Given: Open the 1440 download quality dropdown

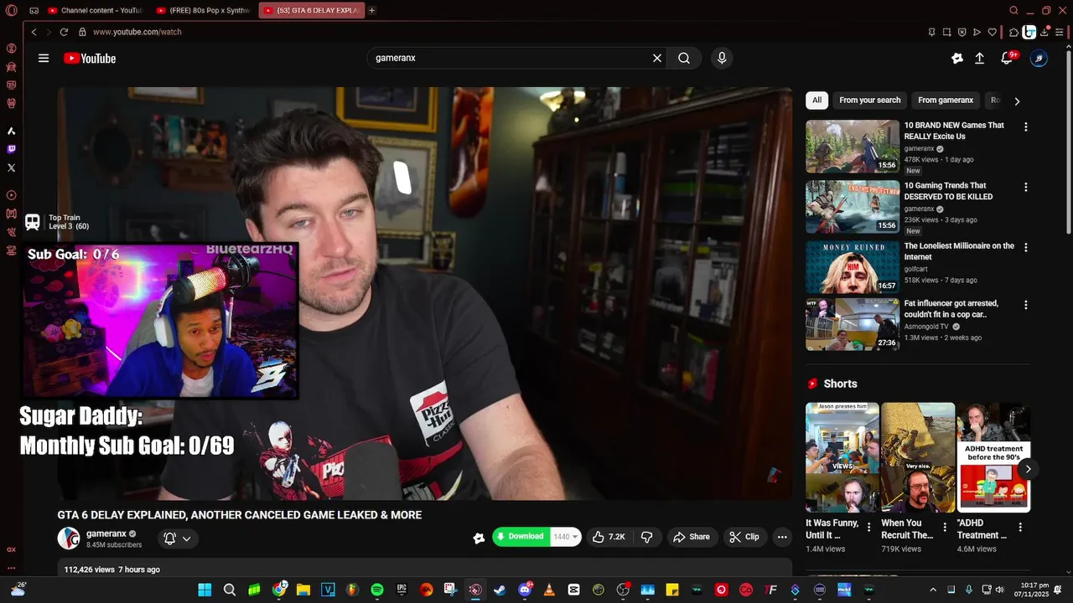Looking at the screenshot, I should coord(566,537).
